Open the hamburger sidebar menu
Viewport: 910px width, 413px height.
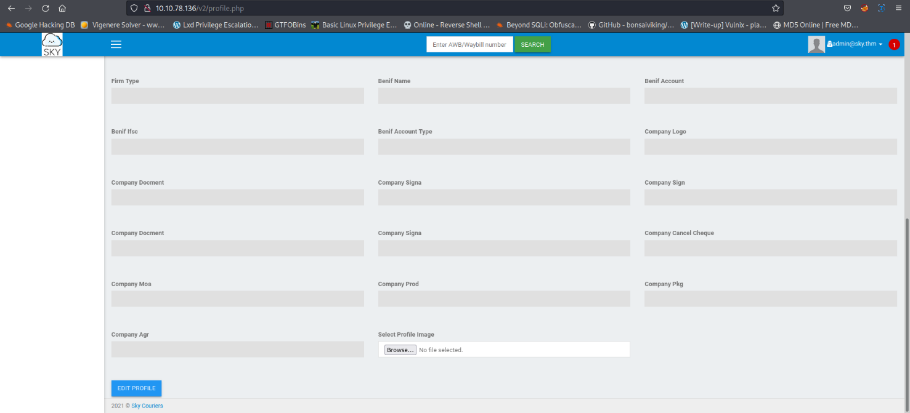(116, 44)
